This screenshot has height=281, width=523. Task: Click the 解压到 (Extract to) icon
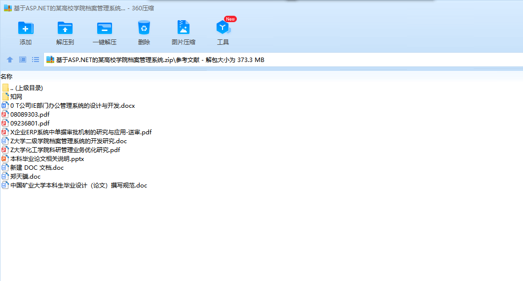tap(65, 28)
